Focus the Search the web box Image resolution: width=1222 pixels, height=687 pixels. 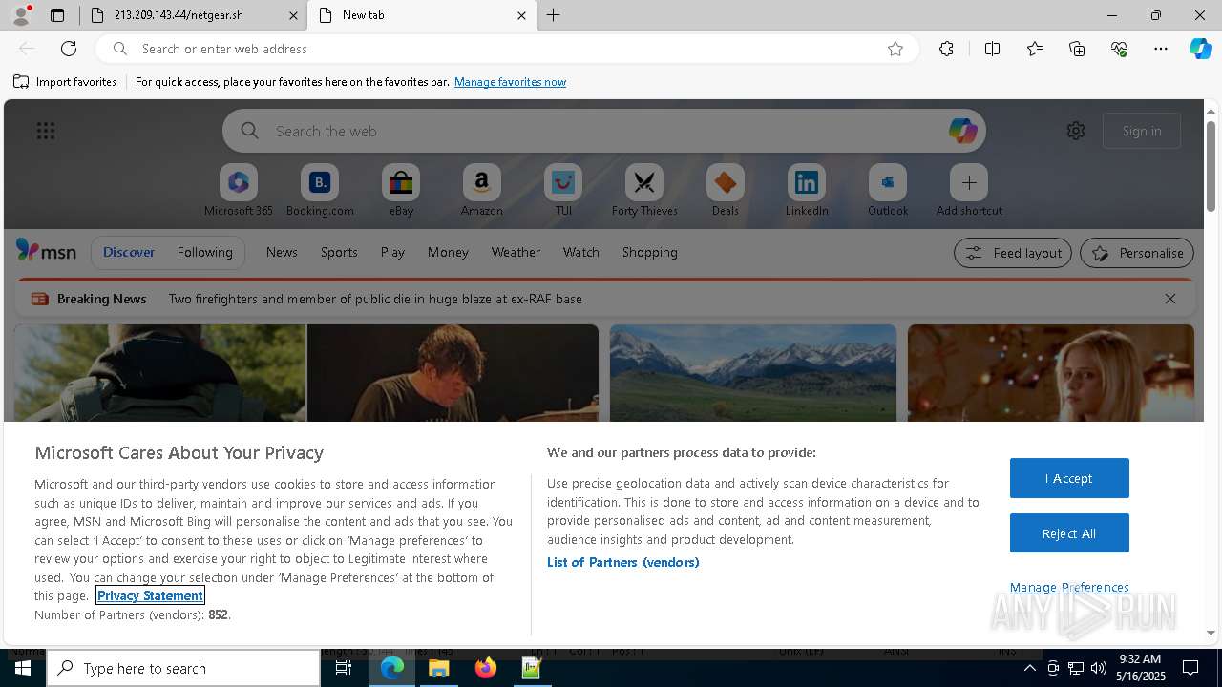[603, 131]
